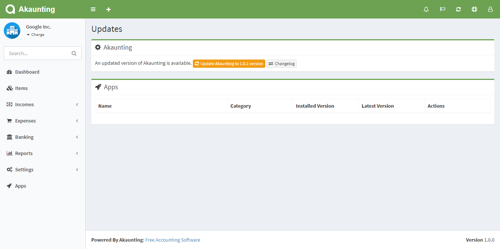This screenshot has width=500, height=249.
Task: Click the Updates page title
Action: [x=107, y=29]
